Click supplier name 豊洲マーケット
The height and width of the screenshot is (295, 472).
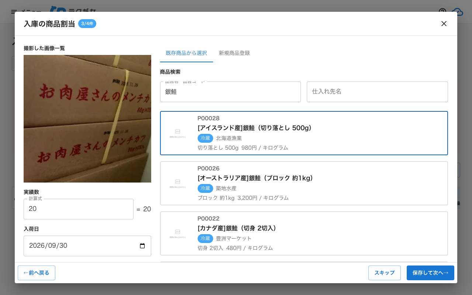[x=234, y=239]
